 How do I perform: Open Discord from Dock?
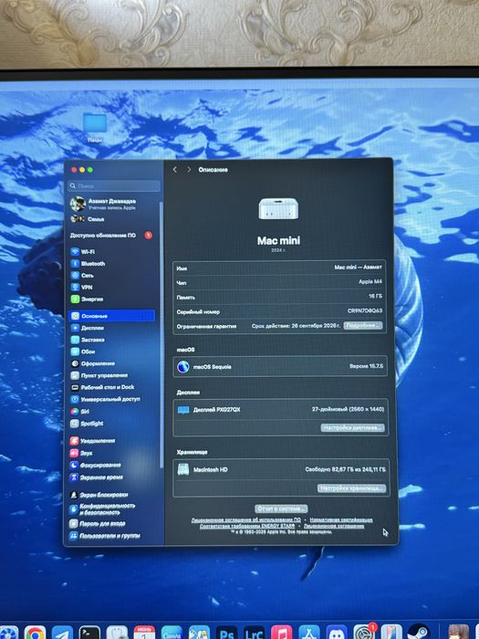tap(337, 633)
